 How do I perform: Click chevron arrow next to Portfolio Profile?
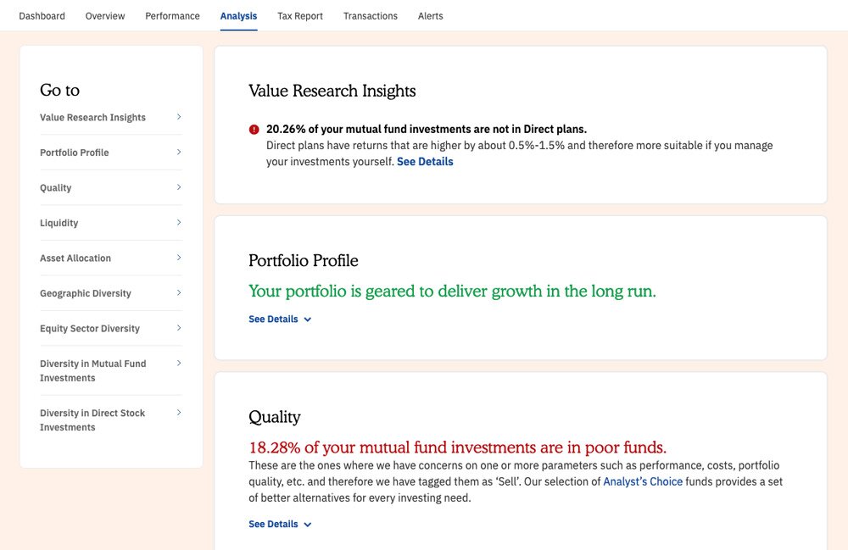tap(179, 153)
